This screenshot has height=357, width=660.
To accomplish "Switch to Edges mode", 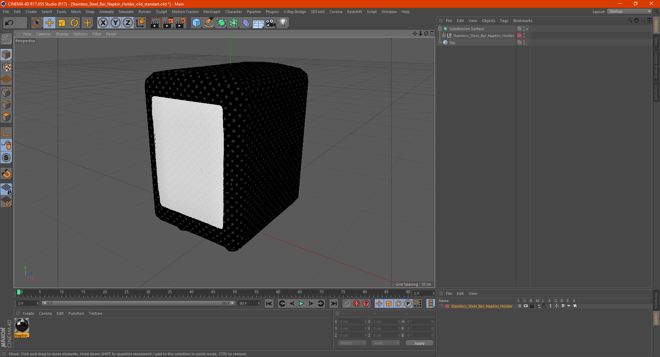I will (7, 105).
